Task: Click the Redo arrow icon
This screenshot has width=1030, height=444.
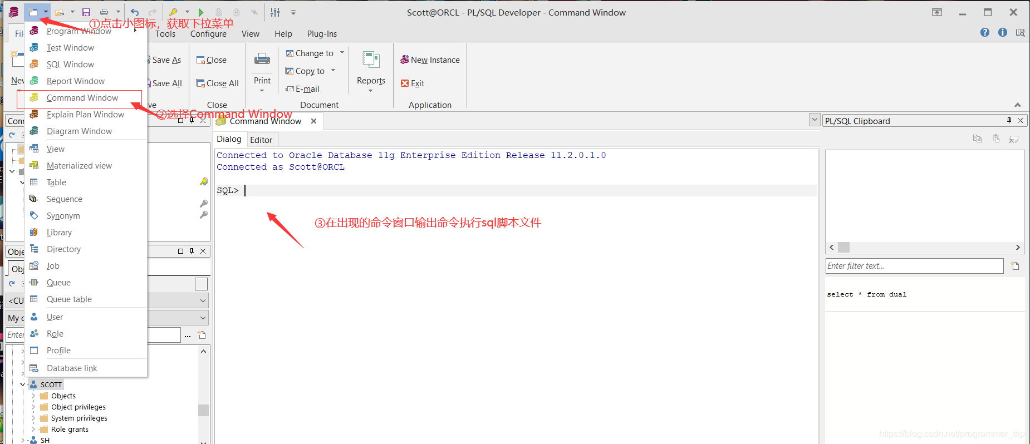Action: coord(152,12)
